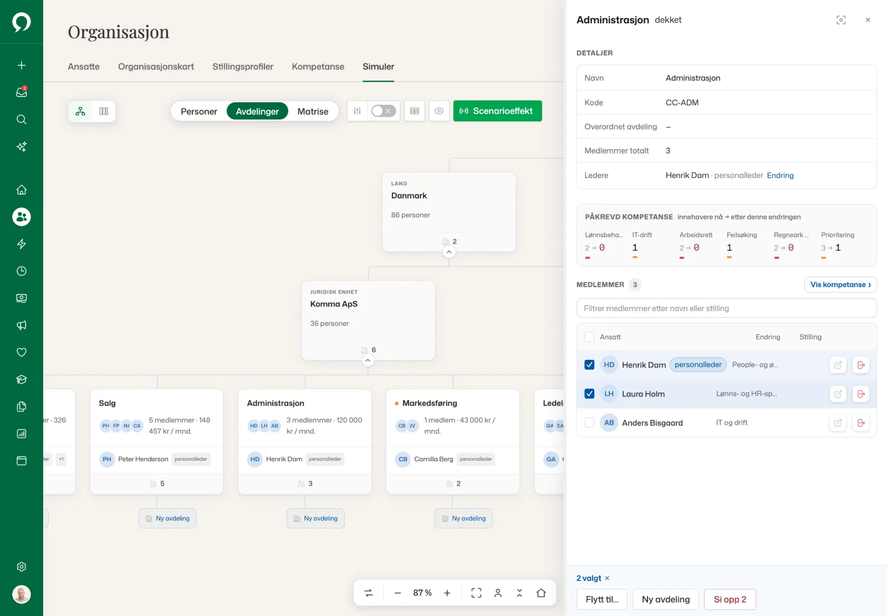Collapse the Komma ApS node chevron
Screen dimensions: 887x616
[368, 360]
